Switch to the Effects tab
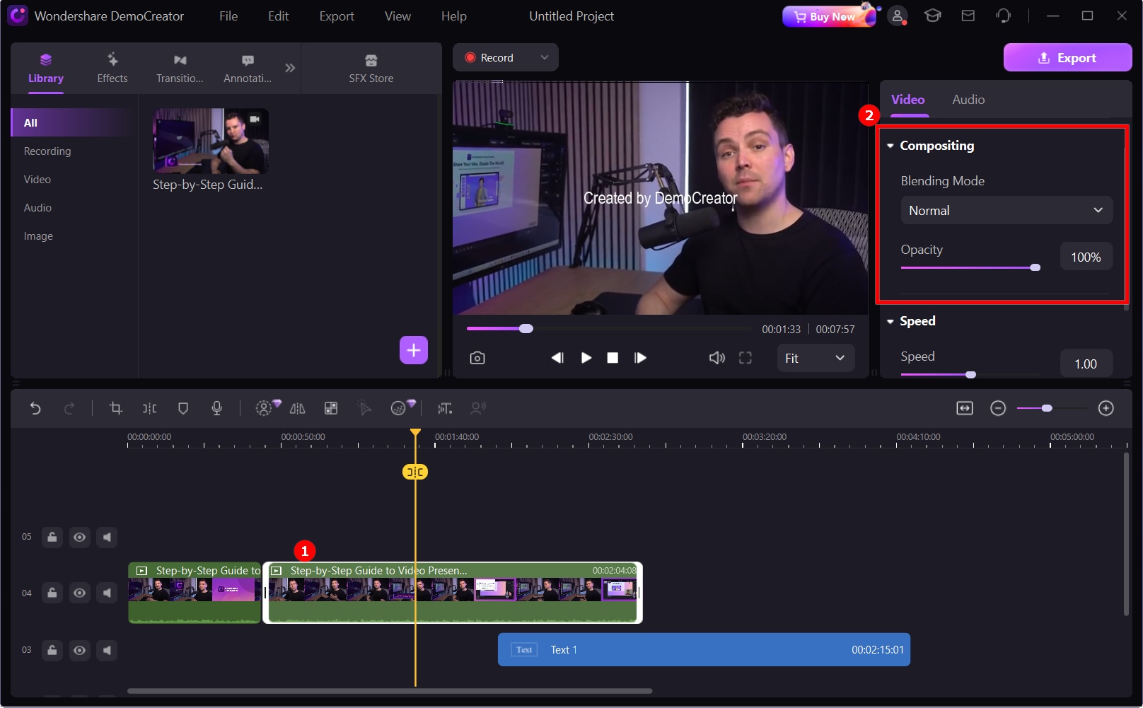The height and width of the screenshot is (708, 1143). (112, 69)
